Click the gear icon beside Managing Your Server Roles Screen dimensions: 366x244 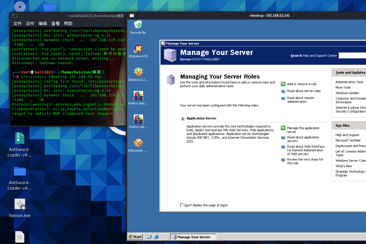(171, 79)
